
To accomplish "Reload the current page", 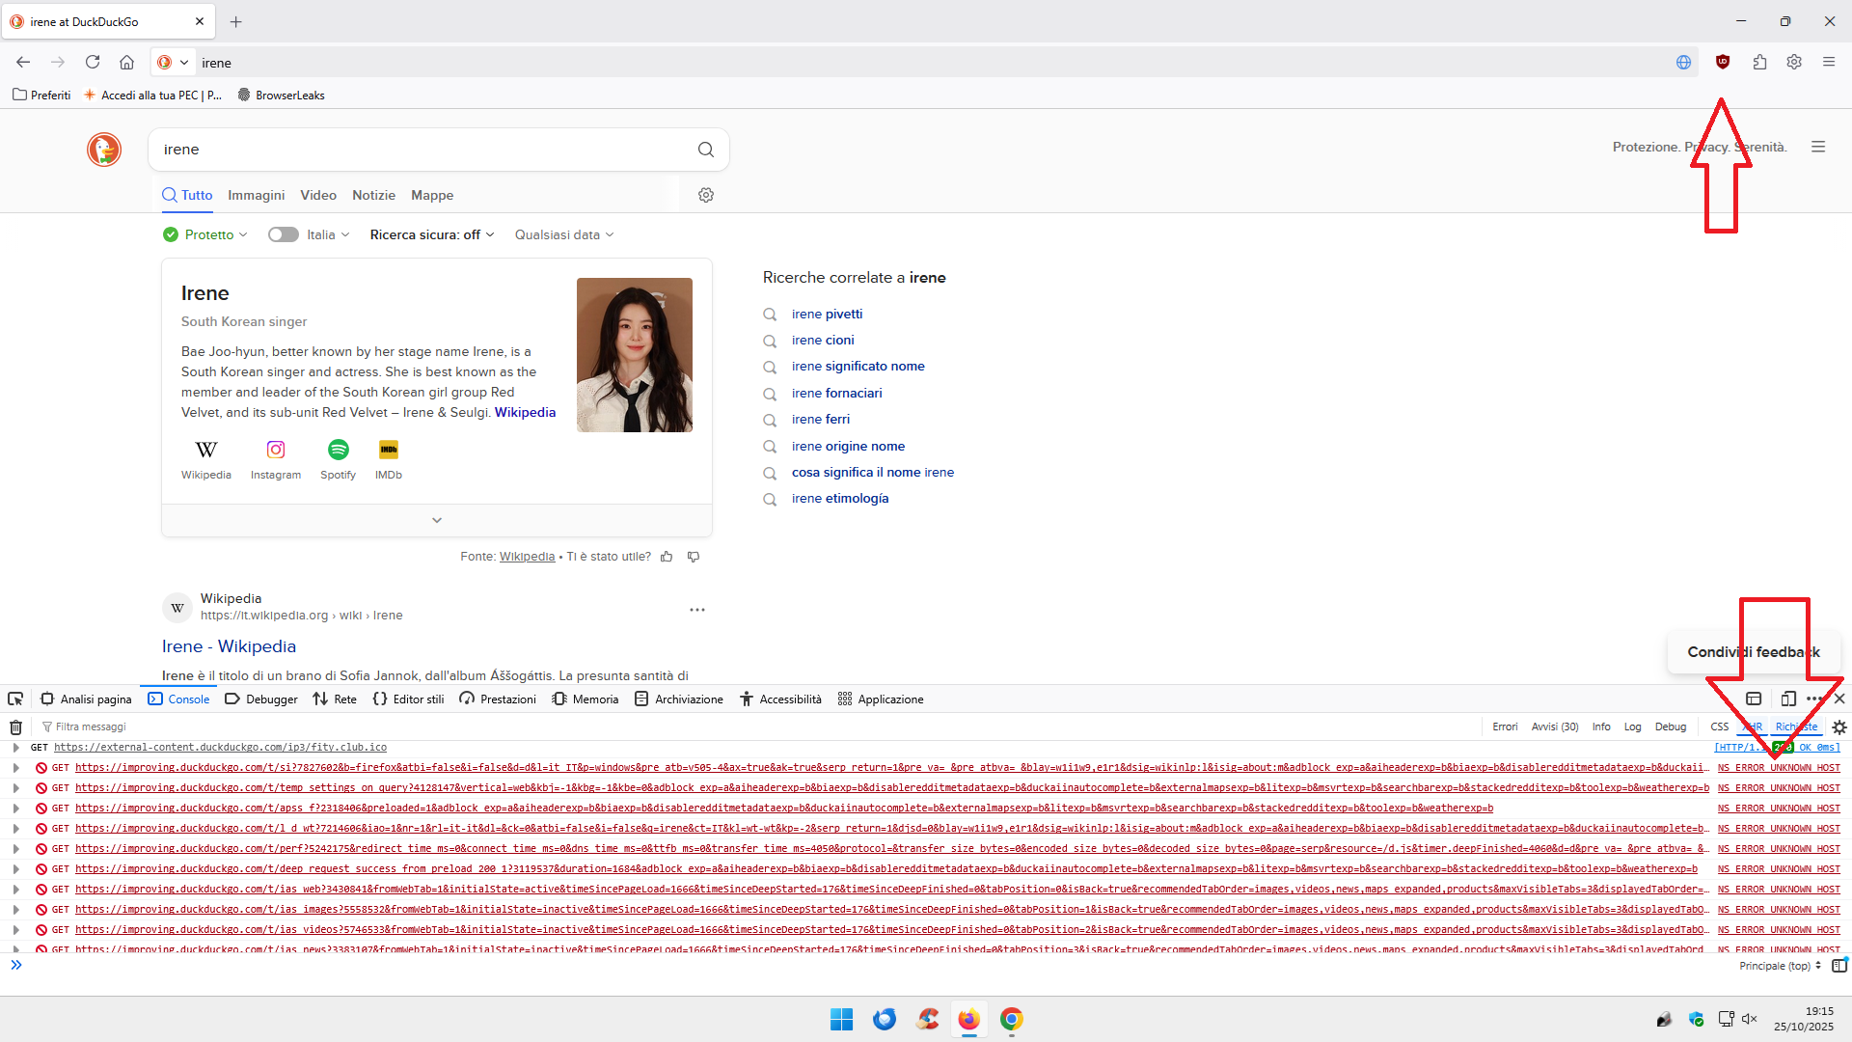I will (93, 63).
